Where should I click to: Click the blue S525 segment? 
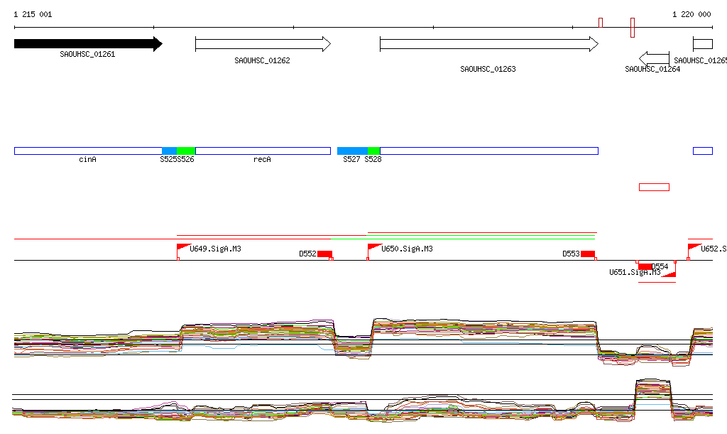coord(169,151)
